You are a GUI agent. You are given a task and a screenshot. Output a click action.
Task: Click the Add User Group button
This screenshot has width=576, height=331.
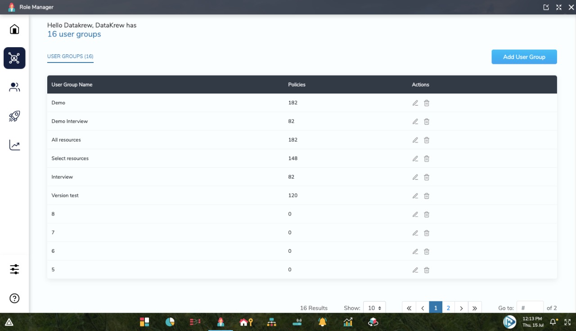click(524, 57)
